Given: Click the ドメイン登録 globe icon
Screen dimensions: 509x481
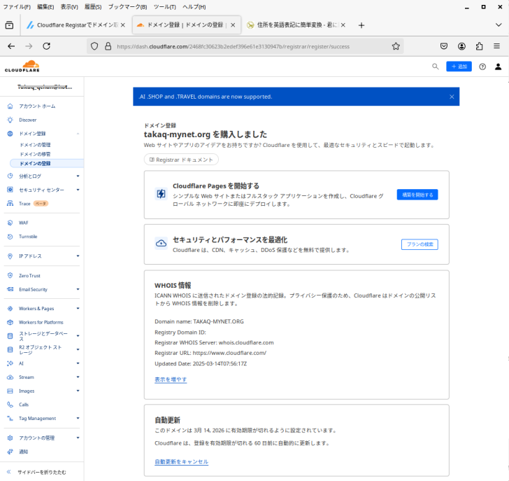Looking at the screenshot, I should click(x=10, y=134).
